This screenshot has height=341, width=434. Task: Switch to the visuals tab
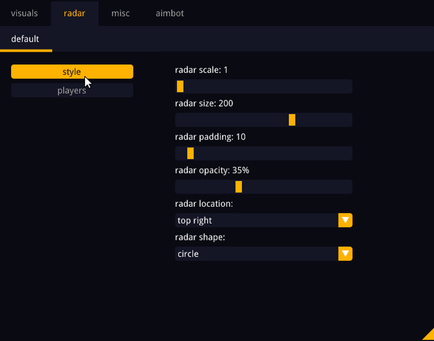coord(24,14)
